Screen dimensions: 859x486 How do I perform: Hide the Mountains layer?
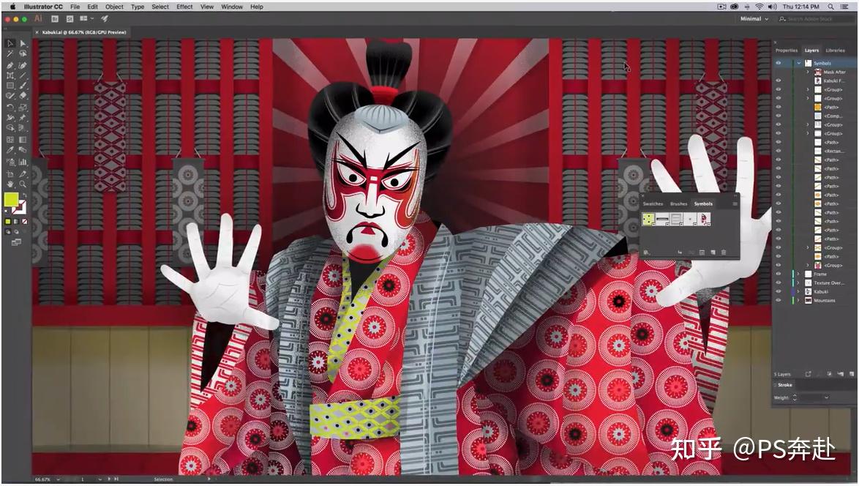tap(779, 300)
